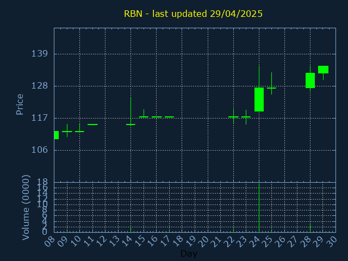Screen dimensions: 348x261
Task: Click the day 25 candlestick
Action: point(272,88)
